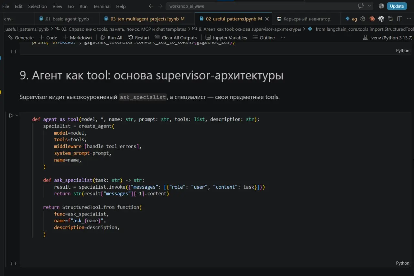The width and height of the screenshot is (414, 276).
Task: Click the "specialist = create_agent(" line
Action: [79, 126]
